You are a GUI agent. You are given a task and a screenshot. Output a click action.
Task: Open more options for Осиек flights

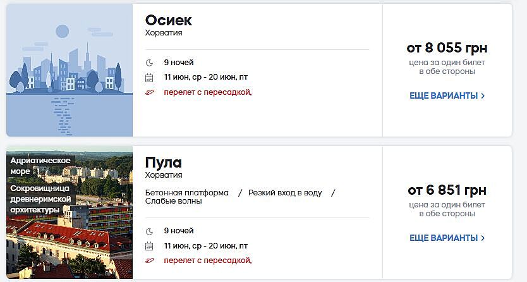click(x=443, y=96)
